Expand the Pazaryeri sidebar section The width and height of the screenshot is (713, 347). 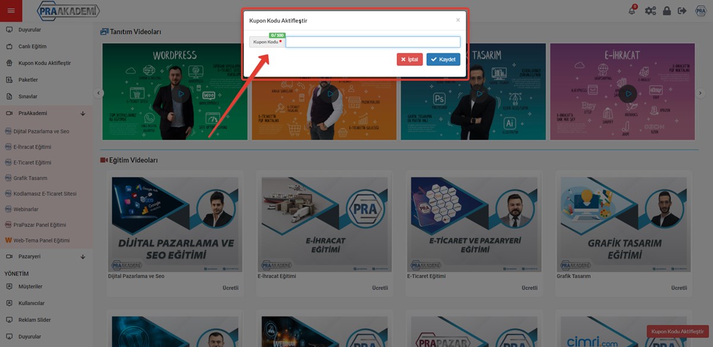46,256
